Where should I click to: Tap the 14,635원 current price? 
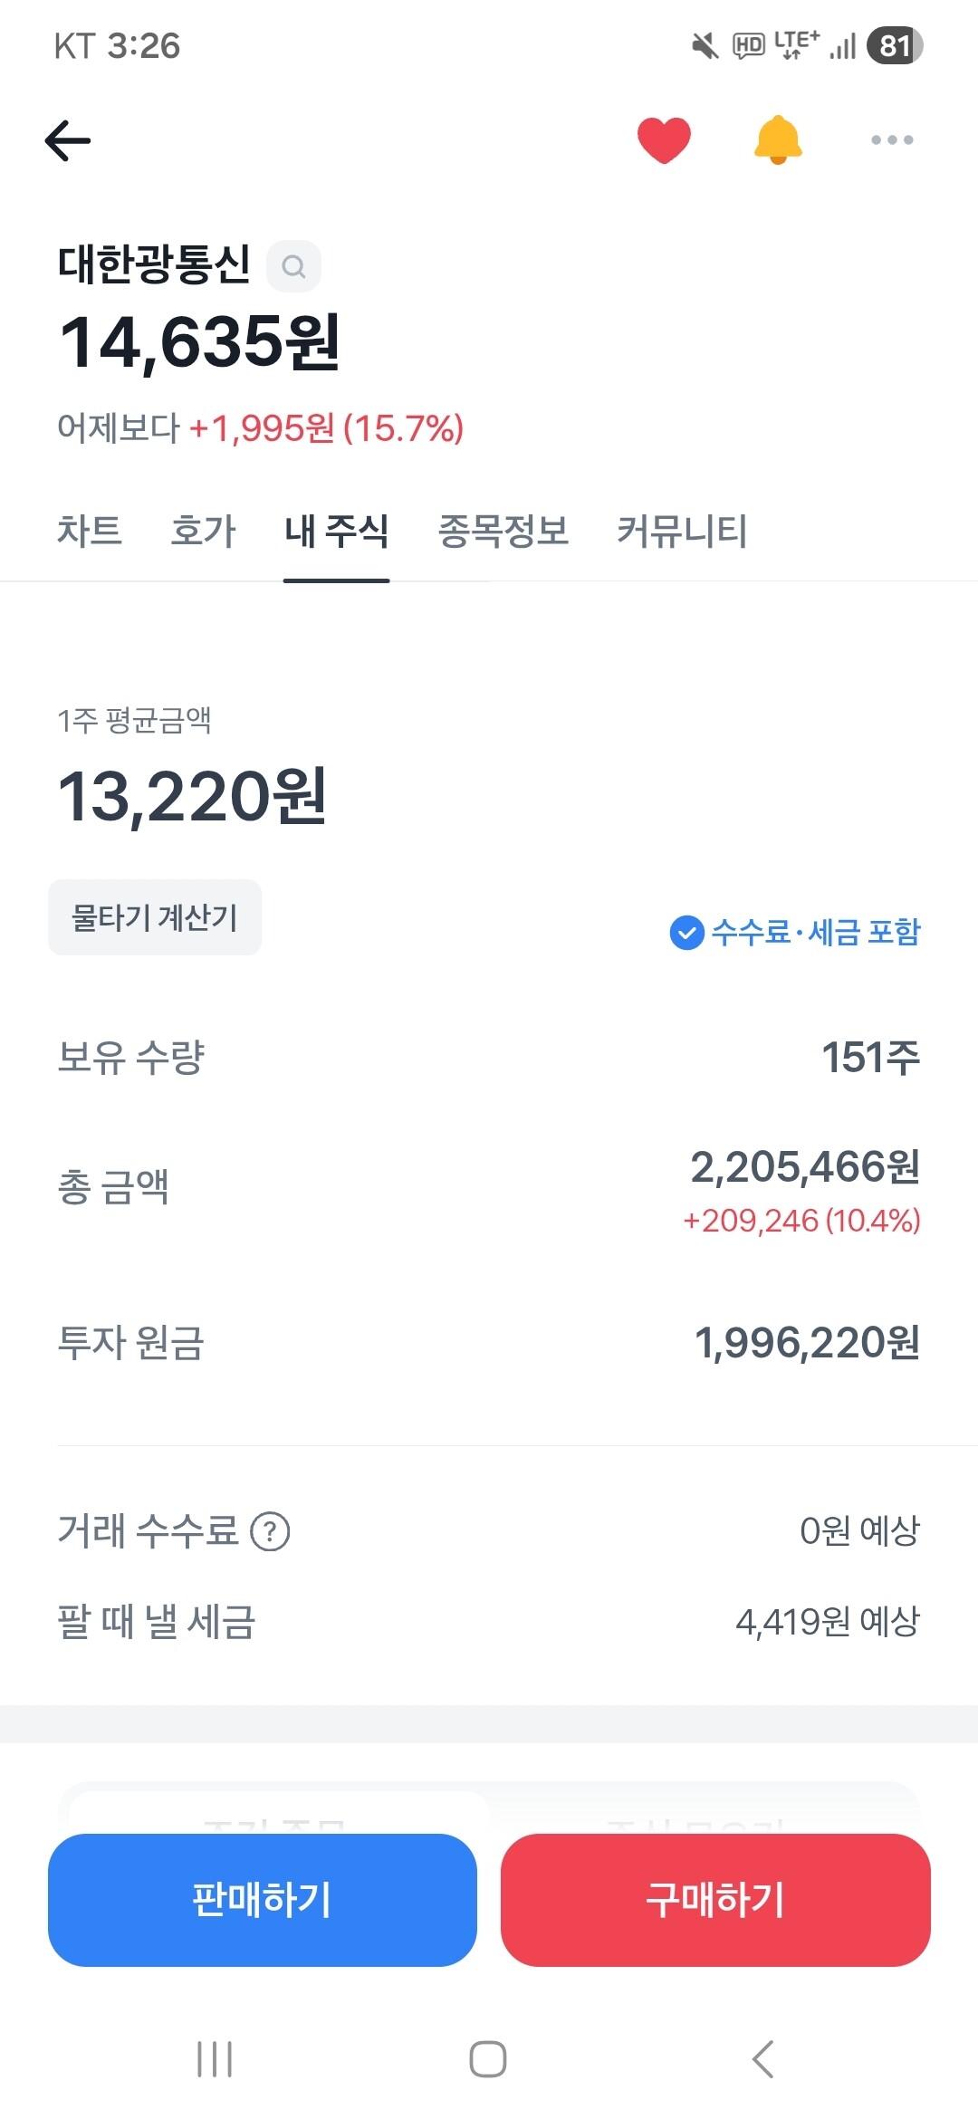pyautogui.click(x=199, y=342)
